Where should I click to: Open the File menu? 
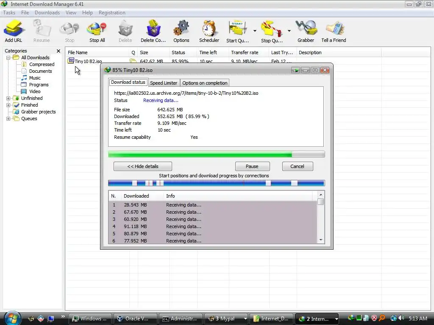[25, 13]
